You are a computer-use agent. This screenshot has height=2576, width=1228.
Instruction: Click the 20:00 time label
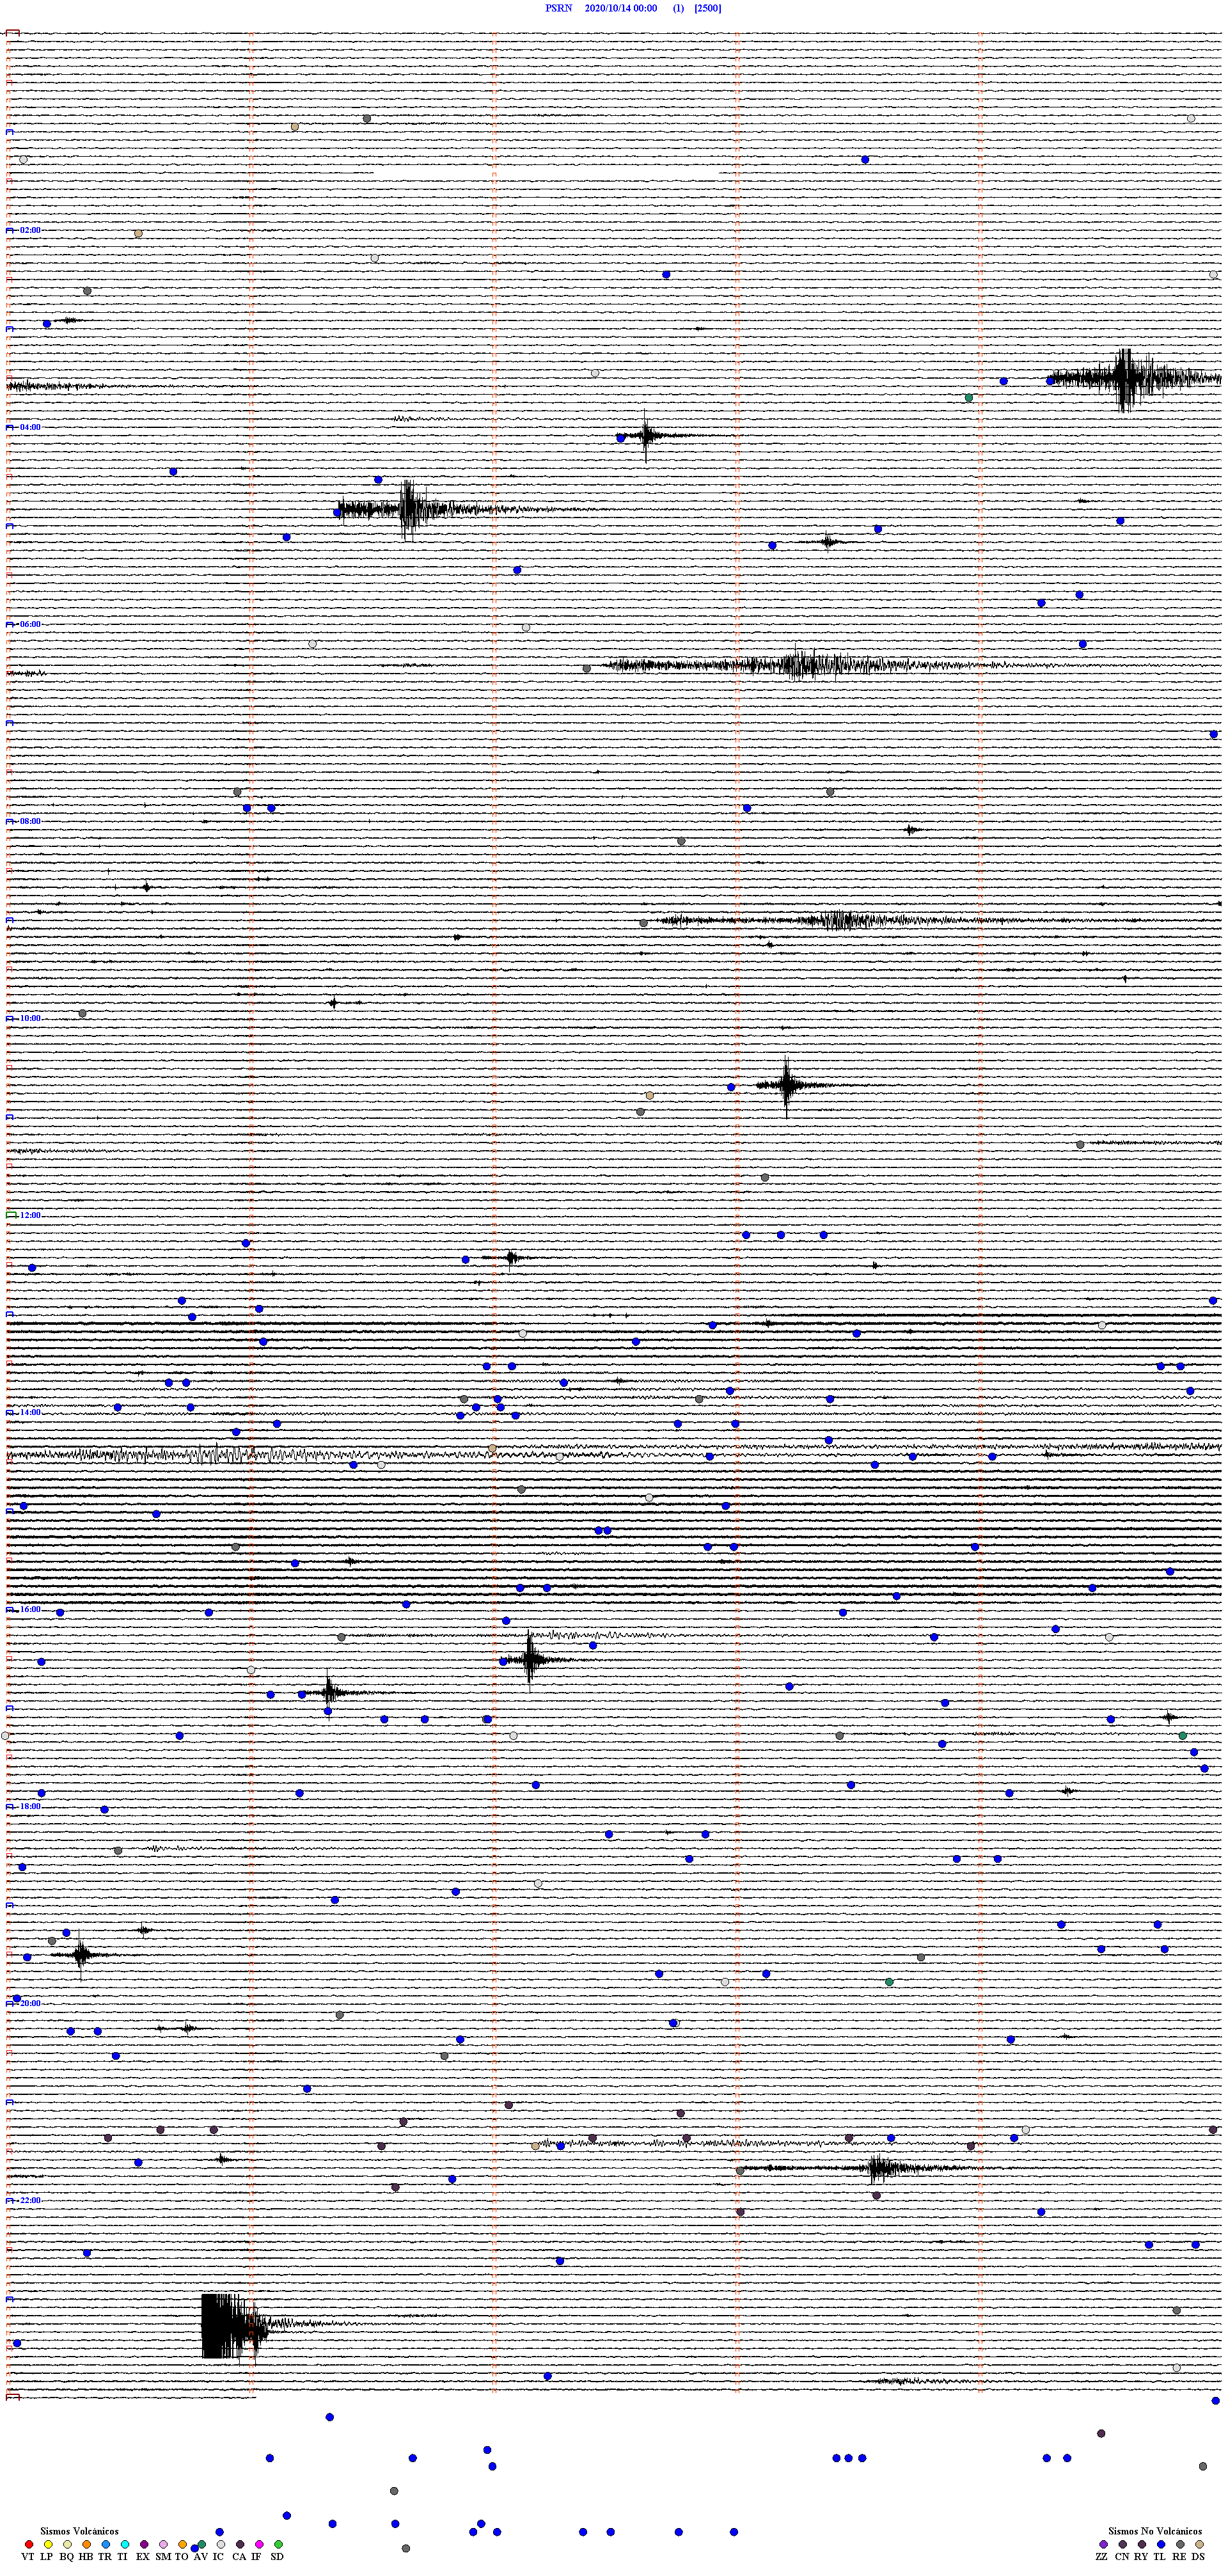[30, 2003]
